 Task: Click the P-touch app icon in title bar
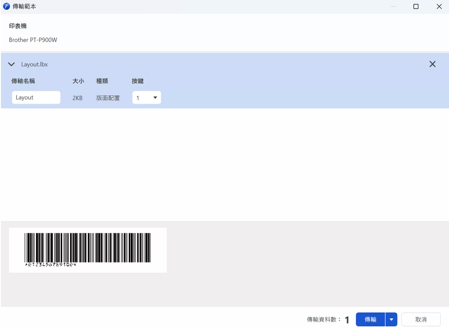(6, 6)
